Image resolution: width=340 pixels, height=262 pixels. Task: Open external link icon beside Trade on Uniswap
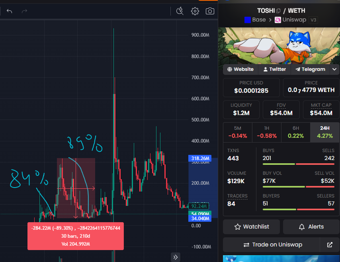coord(329,244)
